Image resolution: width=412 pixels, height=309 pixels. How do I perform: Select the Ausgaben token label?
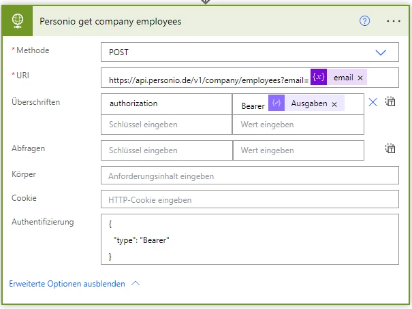tap(309, 103)
